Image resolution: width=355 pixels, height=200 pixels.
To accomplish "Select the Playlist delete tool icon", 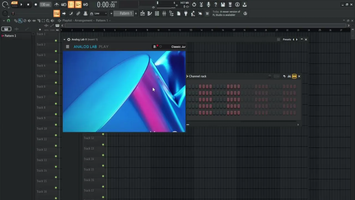I will 25,21.
